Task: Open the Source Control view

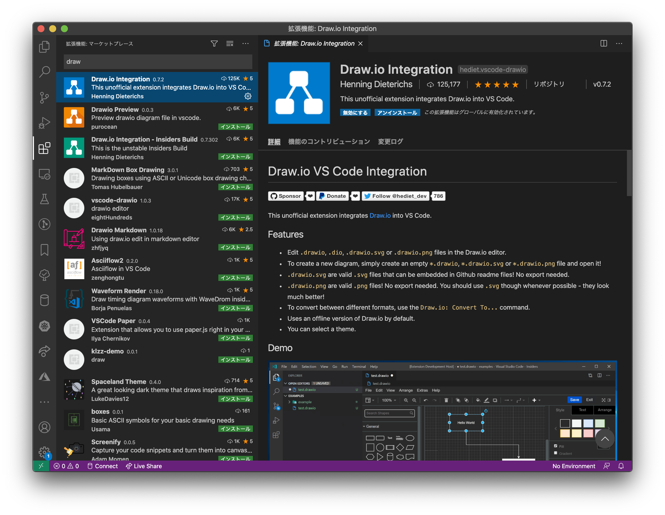Action: pyautogui.click(x=44, y=97)
